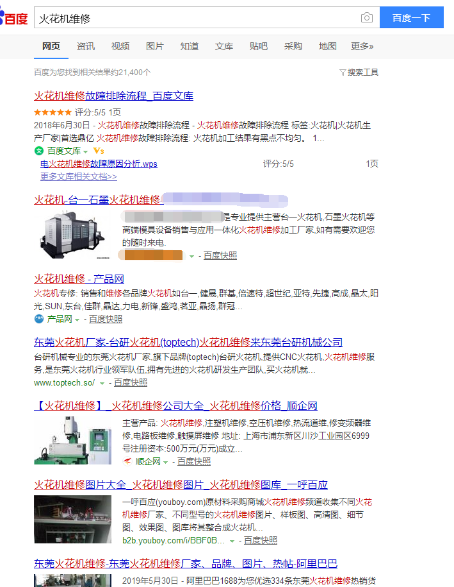Open 东莞火花机维修 阿里巴巴 result title

point(186,563)
